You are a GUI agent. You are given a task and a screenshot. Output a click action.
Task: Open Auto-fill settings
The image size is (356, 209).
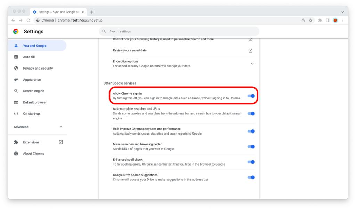pyautogui.click(x=38, y=57)
